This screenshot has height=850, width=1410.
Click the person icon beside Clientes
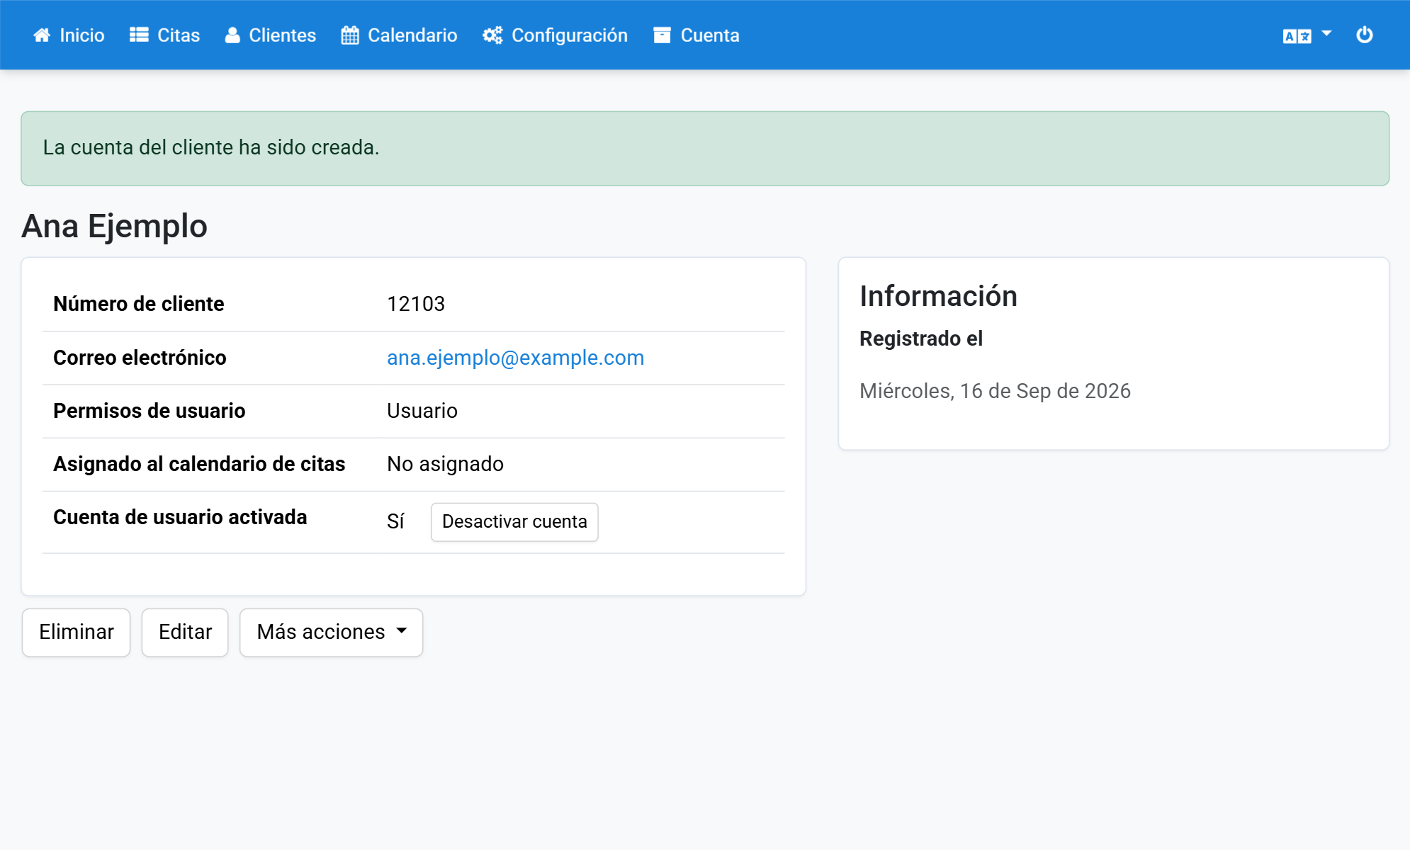coord(232,35)
